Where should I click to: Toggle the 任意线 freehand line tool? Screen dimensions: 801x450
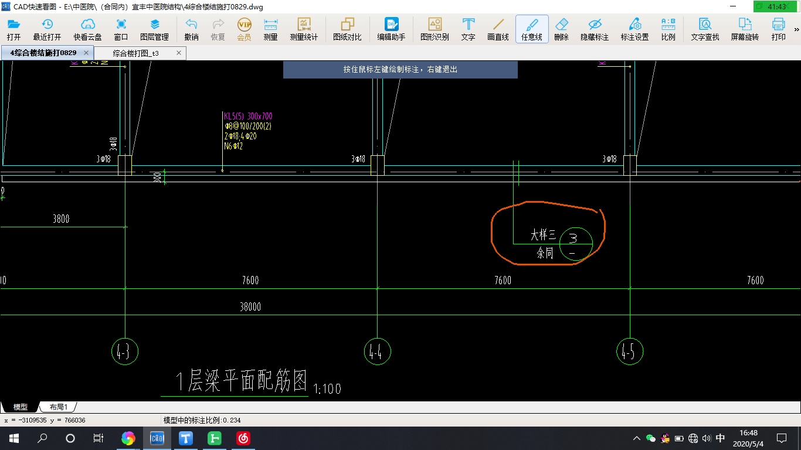click(x=532, y=29)
